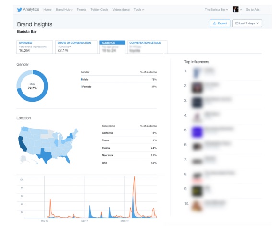The width and height of the screenshot is (280, 234).
Task: Open top influencer number 2 avatar
Action: (x=197, y=88)
